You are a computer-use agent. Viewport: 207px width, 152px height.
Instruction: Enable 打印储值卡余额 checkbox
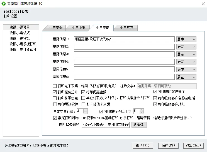[83, 104]
